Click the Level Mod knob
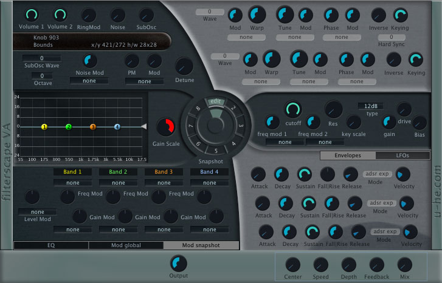Screen dimensions: 442x283 (32, 197)
